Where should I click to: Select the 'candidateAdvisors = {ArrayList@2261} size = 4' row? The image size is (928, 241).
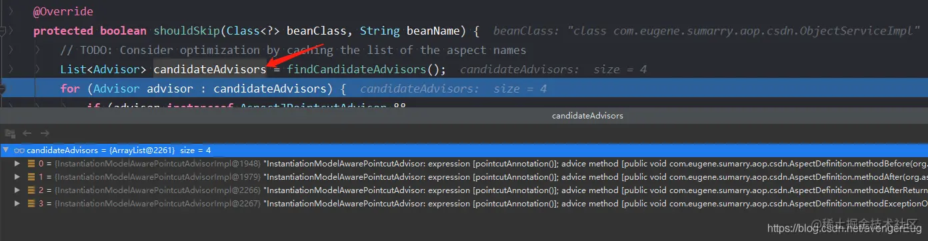pos(464,150)
